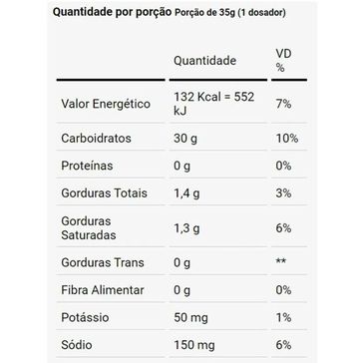This screenshot has height=363, width=363.
Task: Select the 'Proteínas' row label
Action: tap(87, 166)
